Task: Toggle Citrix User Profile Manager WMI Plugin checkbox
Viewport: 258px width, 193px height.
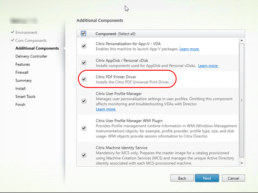Action: coord(84,128)
